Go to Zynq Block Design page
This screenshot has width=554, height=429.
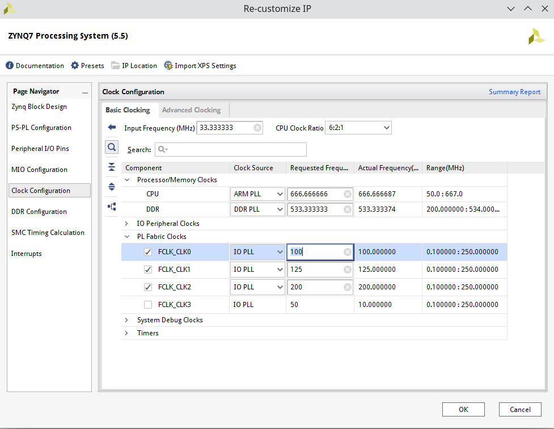click(x=39, y=107)
